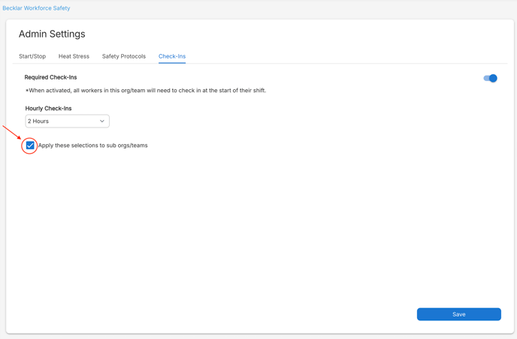Select the 2 Hours value text

pyautogui.click(x=38, y=121)
